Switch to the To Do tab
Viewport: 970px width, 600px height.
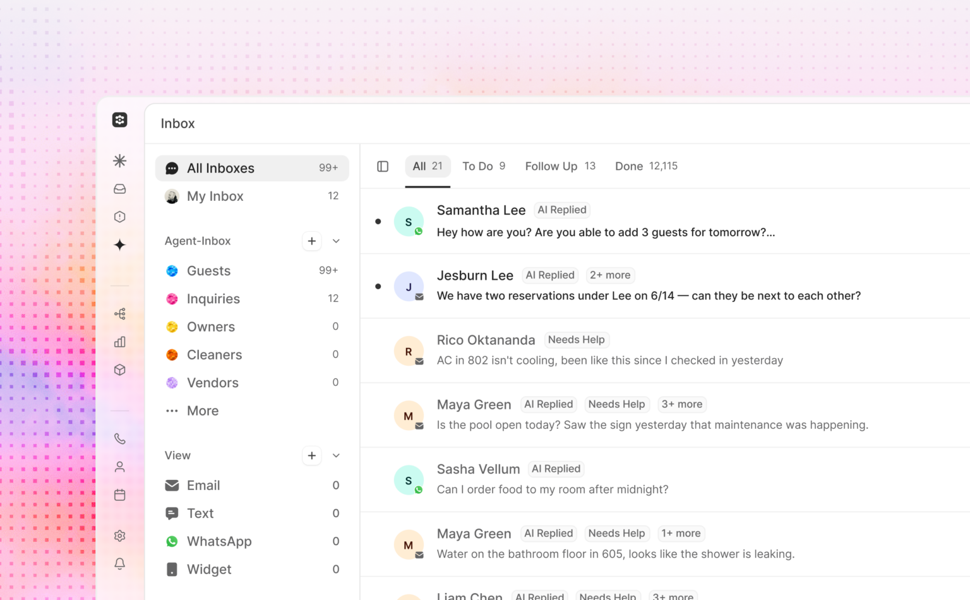click(484, 166)
